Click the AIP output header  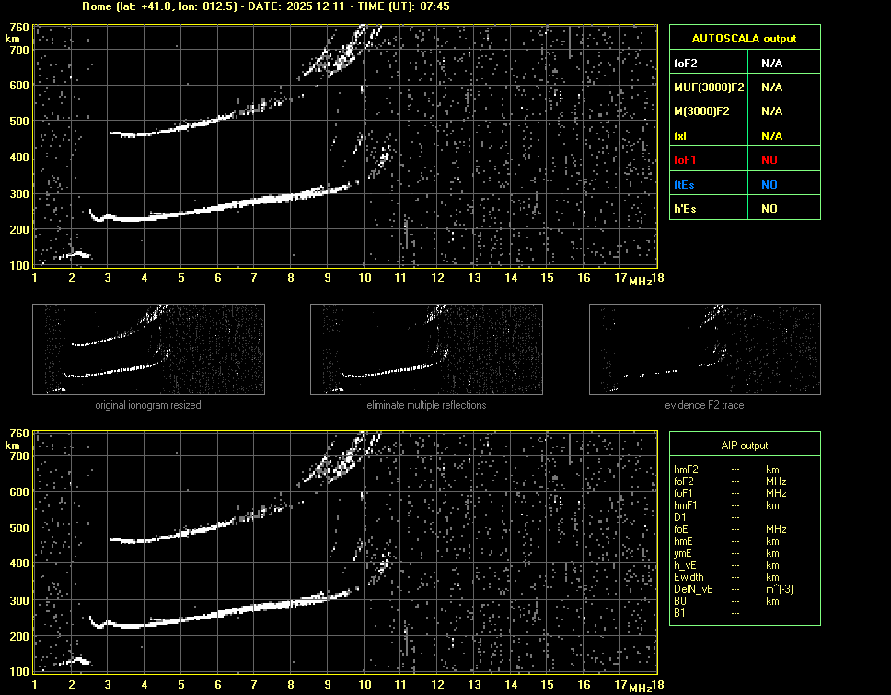[744, 446]
